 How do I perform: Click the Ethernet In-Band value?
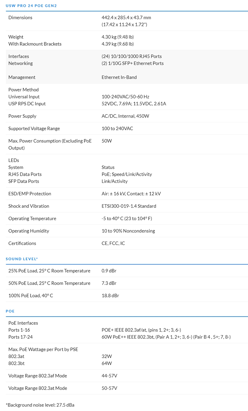119,77
